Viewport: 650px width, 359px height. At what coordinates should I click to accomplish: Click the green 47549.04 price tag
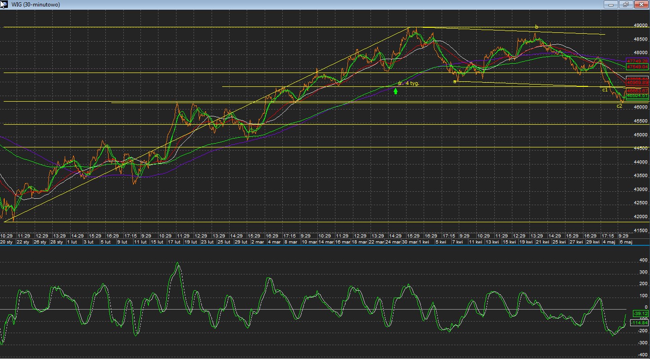(637, 67)
